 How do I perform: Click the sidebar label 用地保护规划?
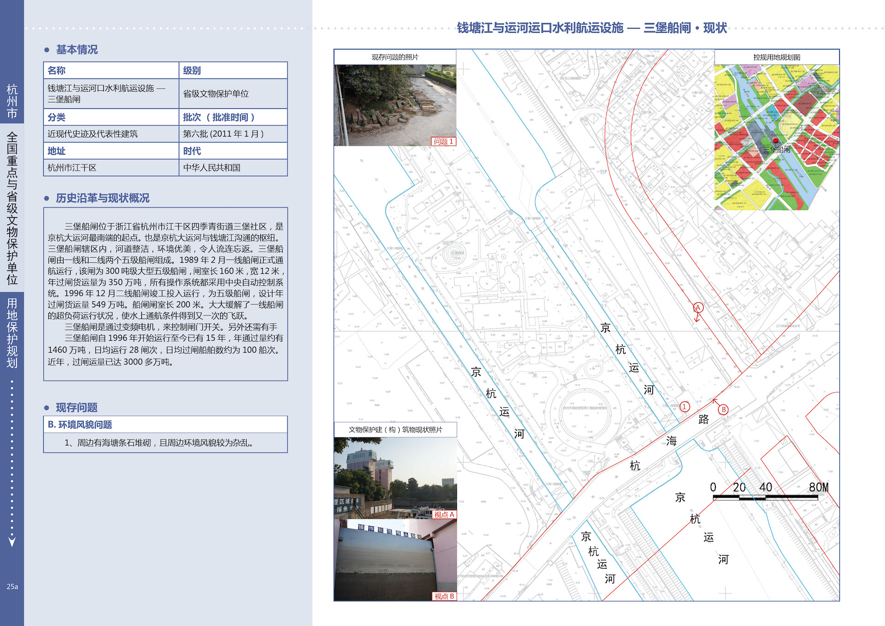tap(12, 333)
